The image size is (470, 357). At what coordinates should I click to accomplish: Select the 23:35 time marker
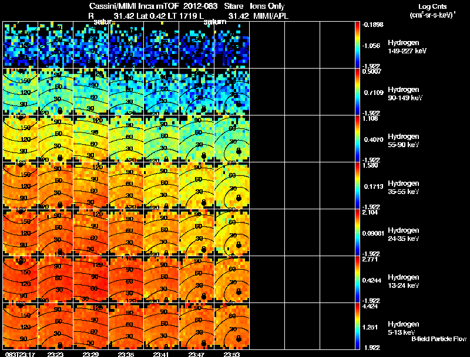tap(126, 354)
